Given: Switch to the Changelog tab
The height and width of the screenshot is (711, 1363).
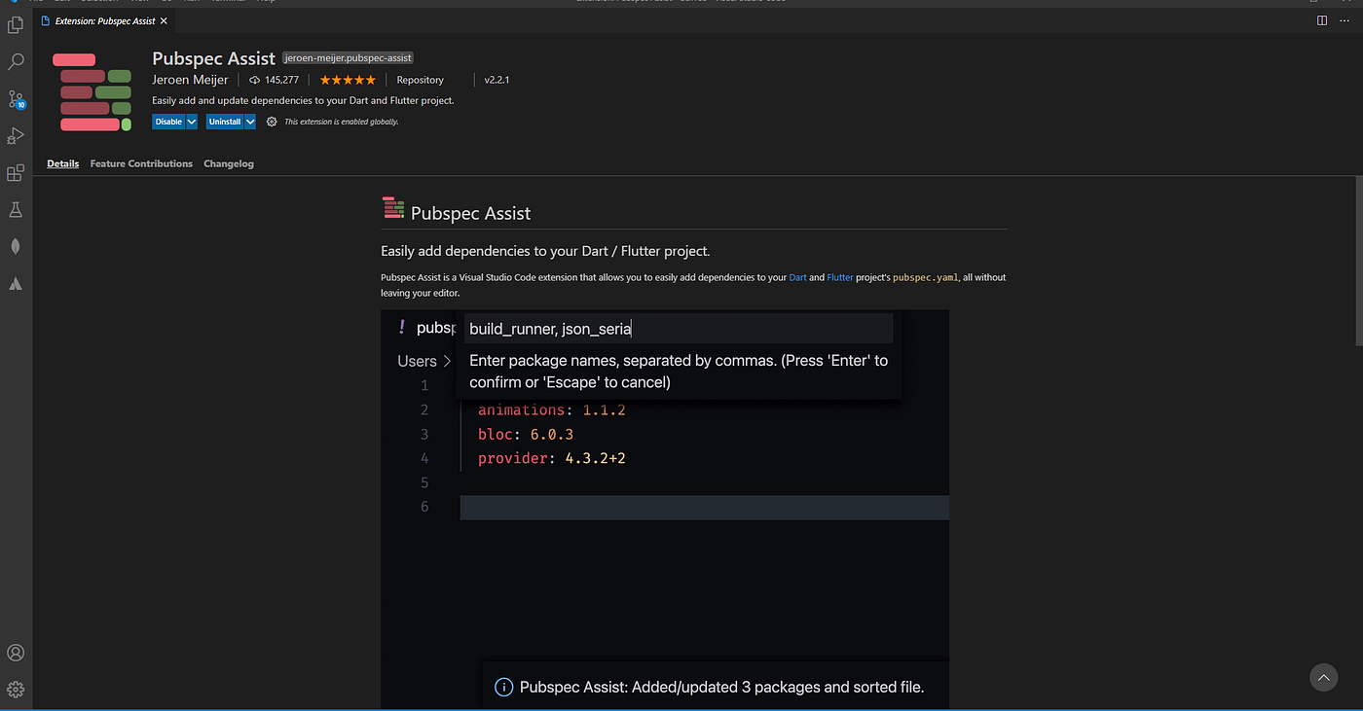Looking at the screenshot, I should tap(228, 163).
